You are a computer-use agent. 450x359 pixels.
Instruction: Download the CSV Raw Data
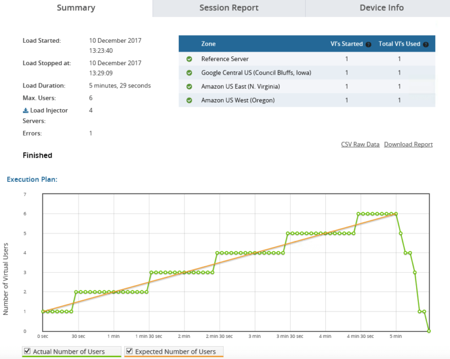[360, 144]
